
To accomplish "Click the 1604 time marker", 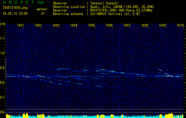I will [74, 25].
